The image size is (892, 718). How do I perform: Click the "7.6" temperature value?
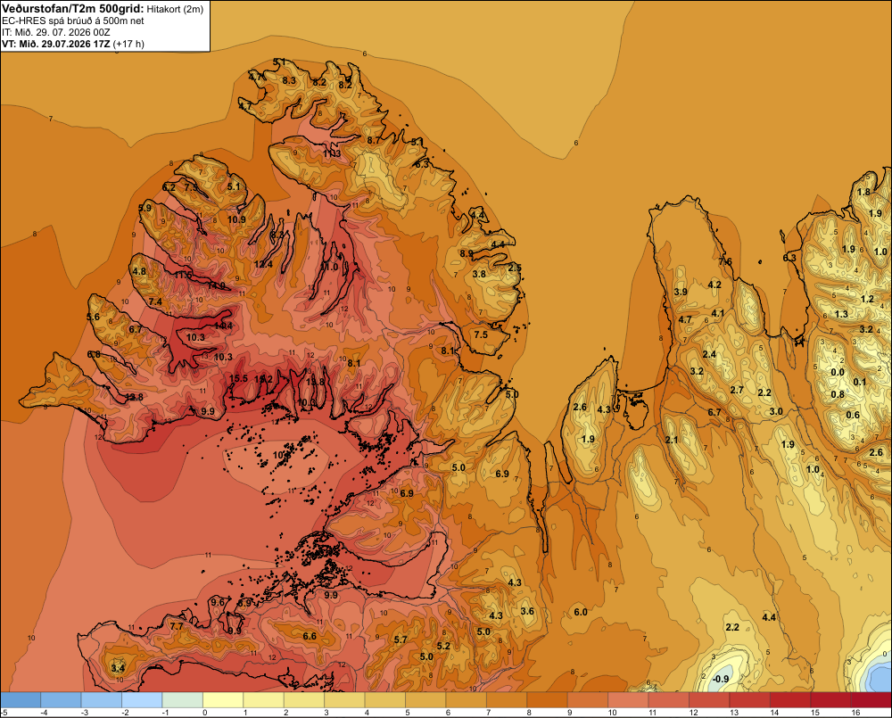pos(725,261)
